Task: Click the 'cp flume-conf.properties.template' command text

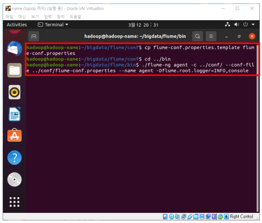Action: 192,47
